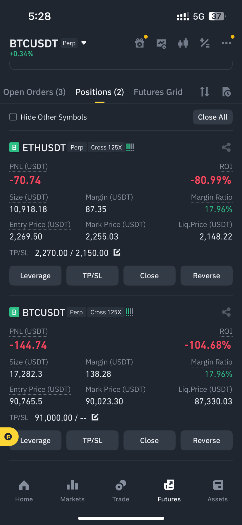
Task: Tap the sort arrows icon
Action: click(205, 92)
